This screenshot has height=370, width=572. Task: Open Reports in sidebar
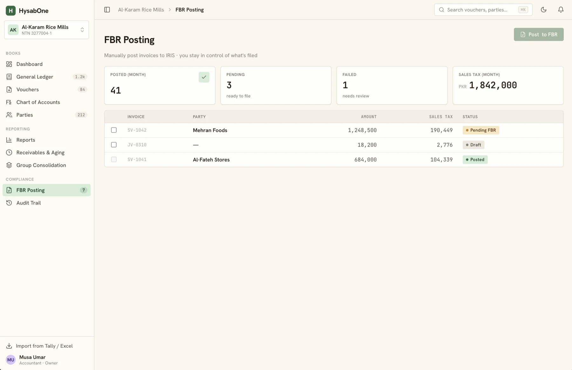pos(46,140)
